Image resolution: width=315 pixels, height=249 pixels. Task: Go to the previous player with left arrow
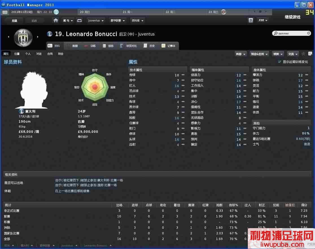[x=8, y=37]
